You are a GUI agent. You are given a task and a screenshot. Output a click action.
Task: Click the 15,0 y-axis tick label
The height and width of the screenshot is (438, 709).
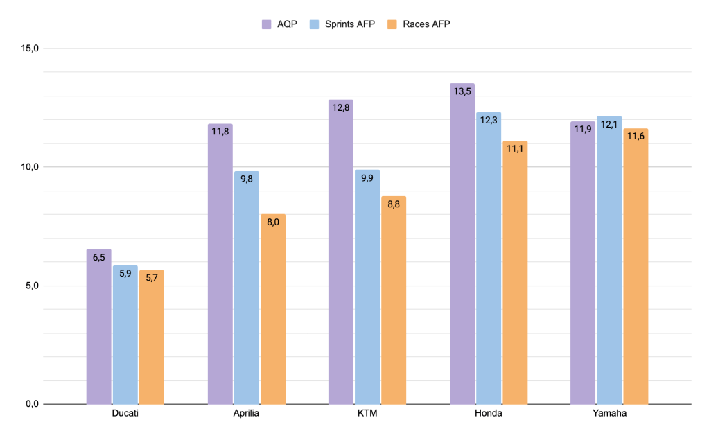pyautogui.click(x=31, y=49)
